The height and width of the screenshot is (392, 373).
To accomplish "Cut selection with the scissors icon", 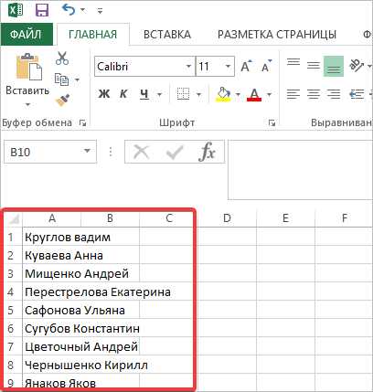I will [62, 58].
